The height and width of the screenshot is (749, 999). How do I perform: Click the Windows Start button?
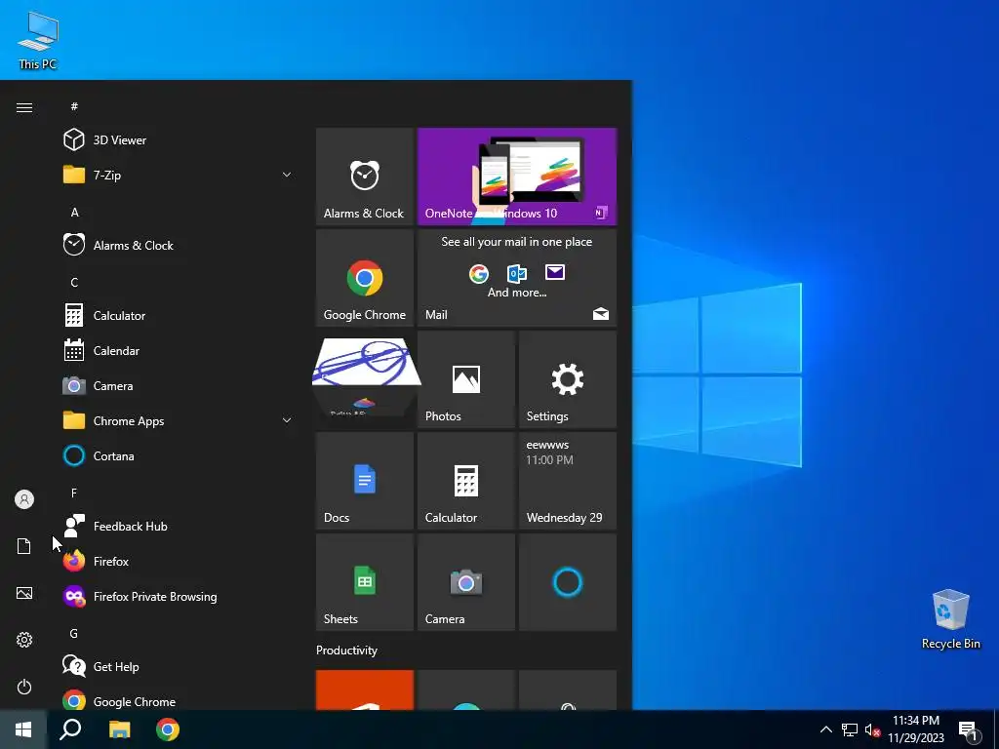tap(23, 729)
